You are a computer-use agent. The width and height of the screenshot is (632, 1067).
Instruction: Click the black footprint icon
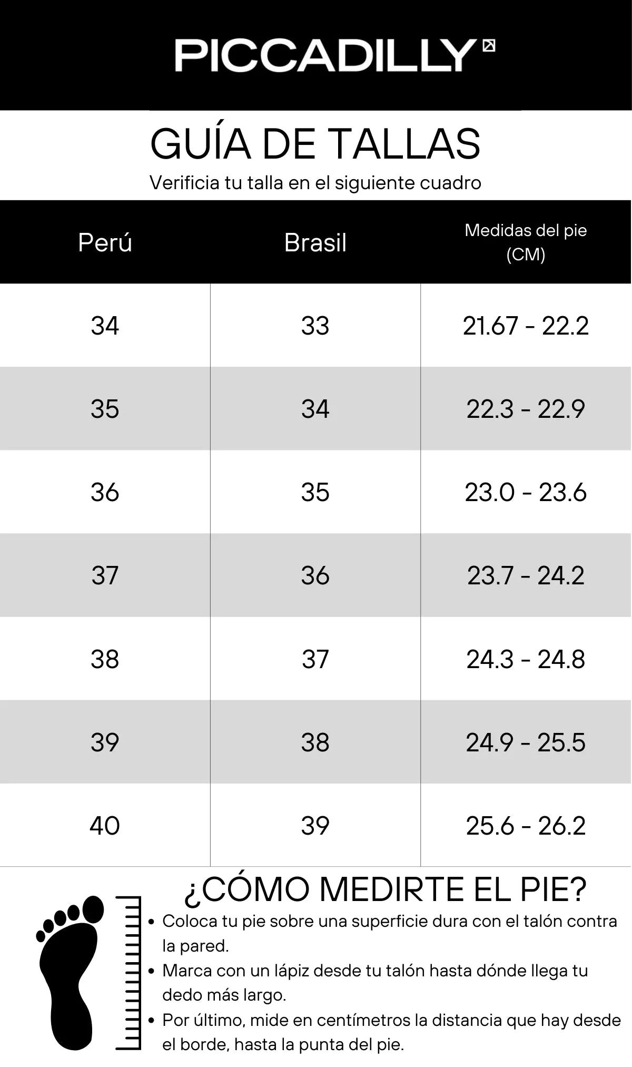coord(70,973)
